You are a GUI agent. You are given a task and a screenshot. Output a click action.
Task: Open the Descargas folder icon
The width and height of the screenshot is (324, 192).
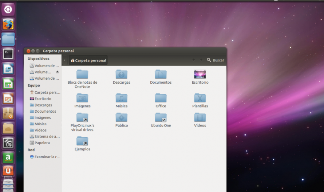(x=121, y=74)
